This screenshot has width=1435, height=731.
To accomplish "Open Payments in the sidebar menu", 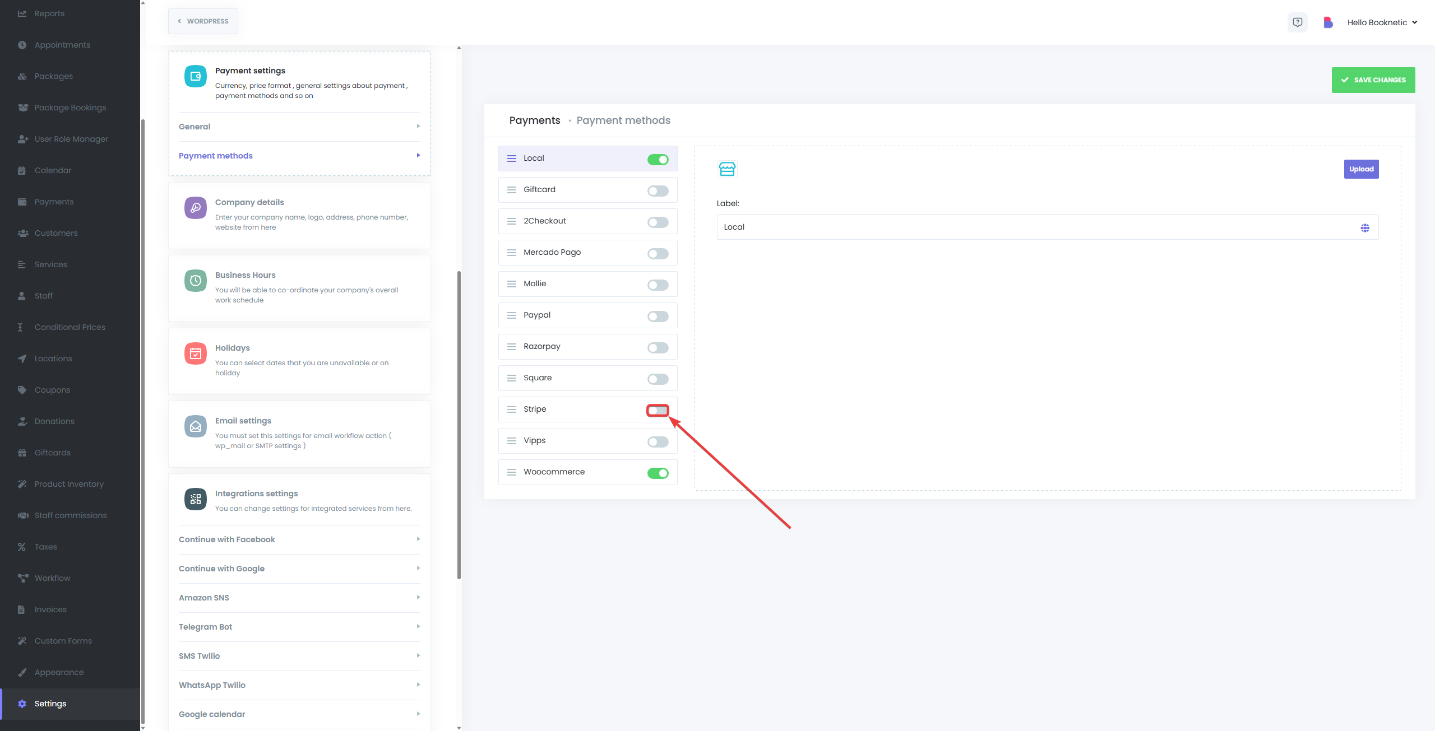I will tap(70, 202).
